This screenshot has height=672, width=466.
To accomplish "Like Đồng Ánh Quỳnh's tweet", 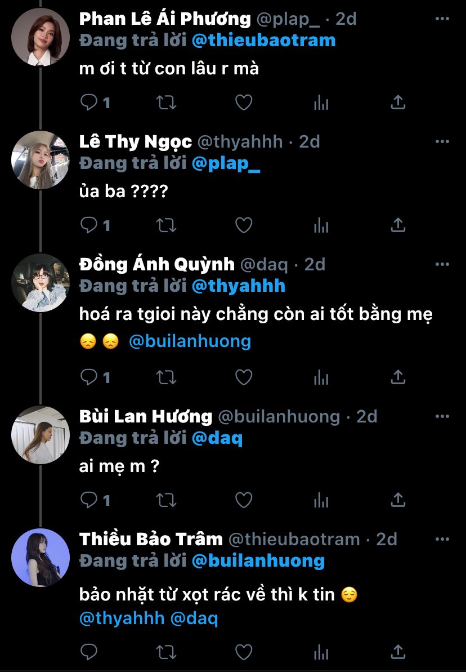I will (243, 377).
